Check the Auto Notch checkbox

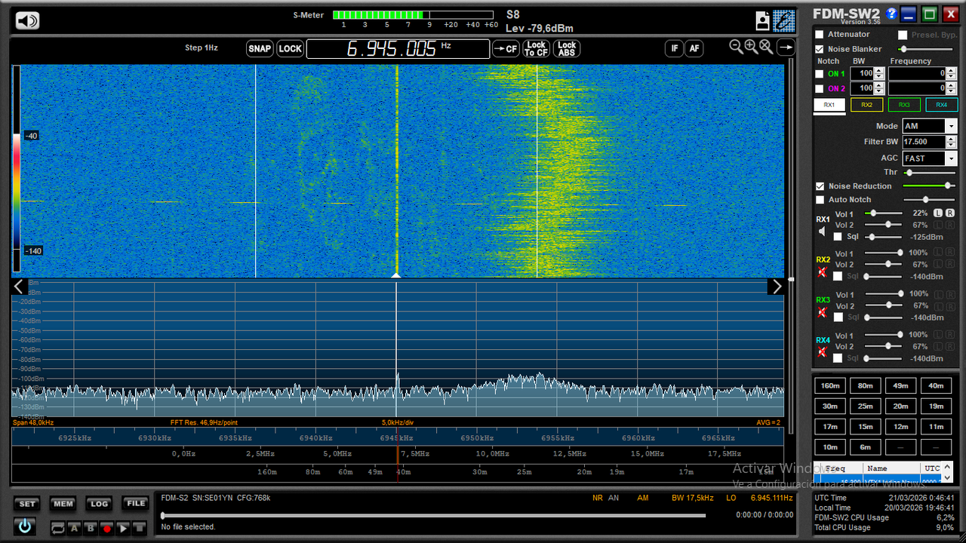tap(820, 200)
